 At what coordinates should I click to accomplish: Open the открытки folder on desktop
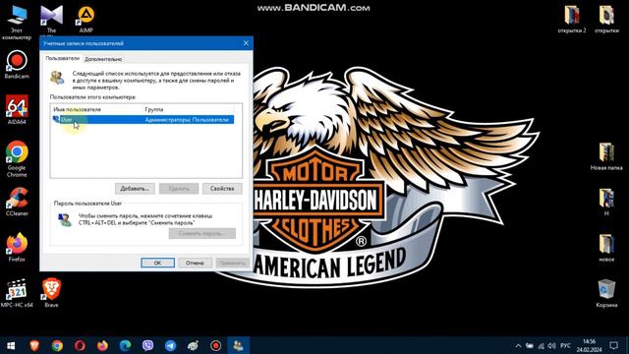pyautogui.click(x=606, y=20)
